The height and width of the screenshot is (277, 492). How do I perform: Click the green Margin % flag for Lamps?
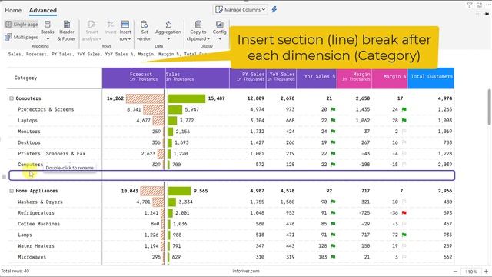pyautogui.click(x=404, y=235)
